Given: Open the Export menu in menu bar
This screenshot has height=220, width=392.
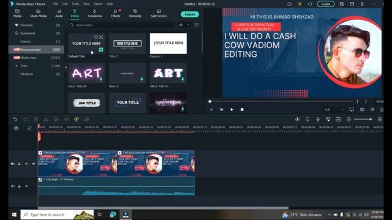Looking at the screenshot, I should click(x=98, y=4).
